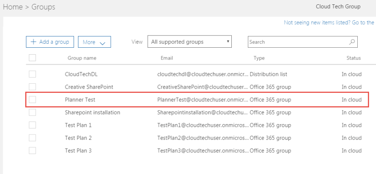Tick the Creative SharePoint checkbox
Image resolution: width=376 pixels, height=174 pixels.
coord(32,87)
